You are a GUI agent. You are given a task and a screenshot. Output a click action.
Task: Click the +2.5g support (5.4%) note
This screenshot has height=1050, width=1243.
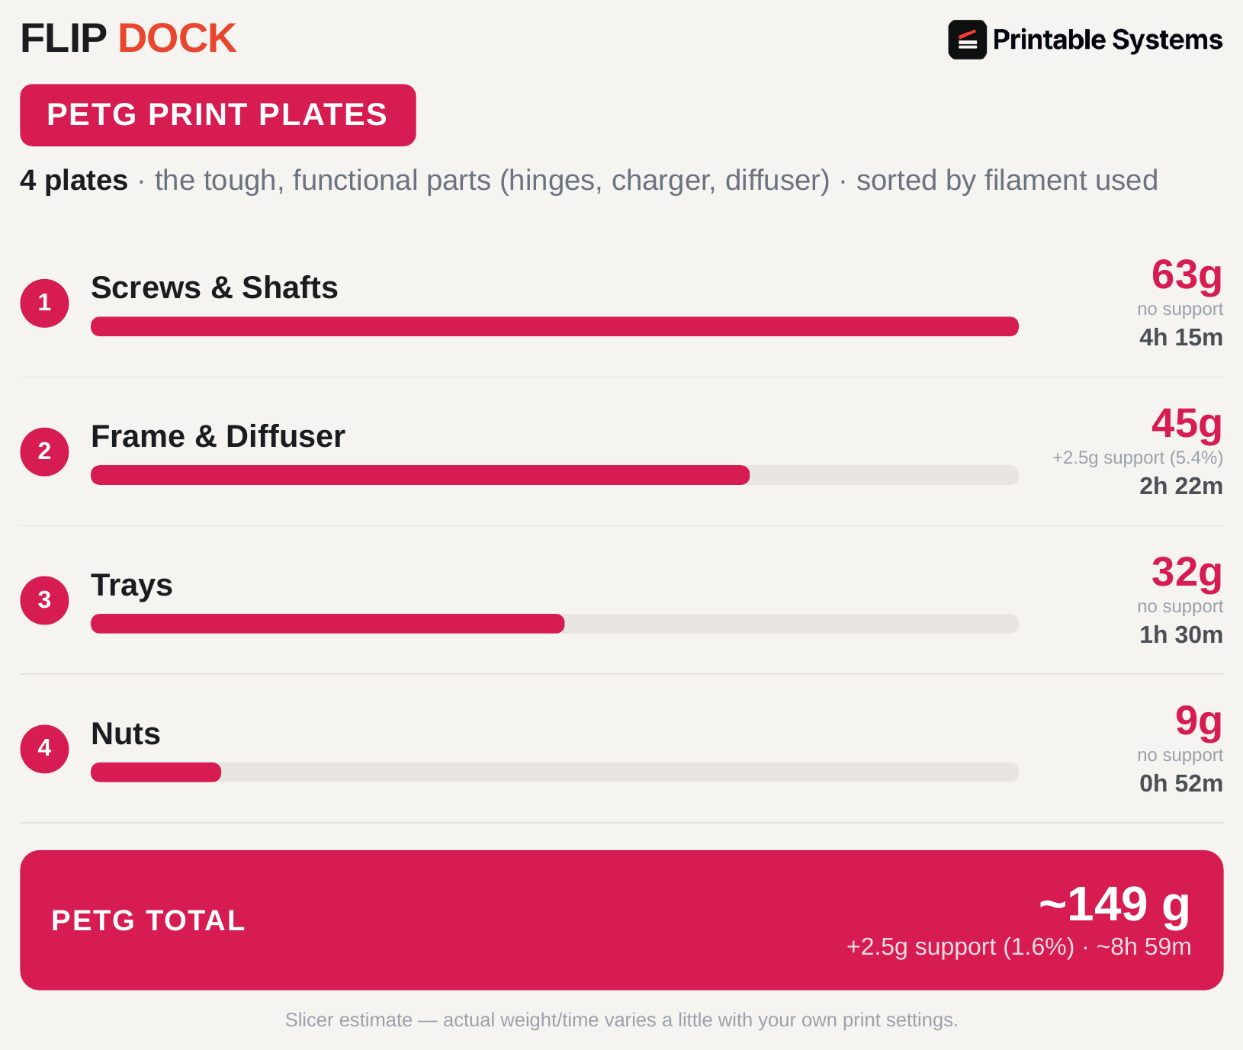tap(1137, 458)
